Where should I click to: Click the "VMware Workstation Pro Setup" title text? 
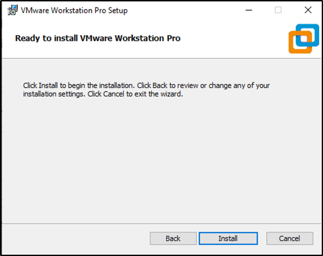pyautogui.click(x=74, y=10)
